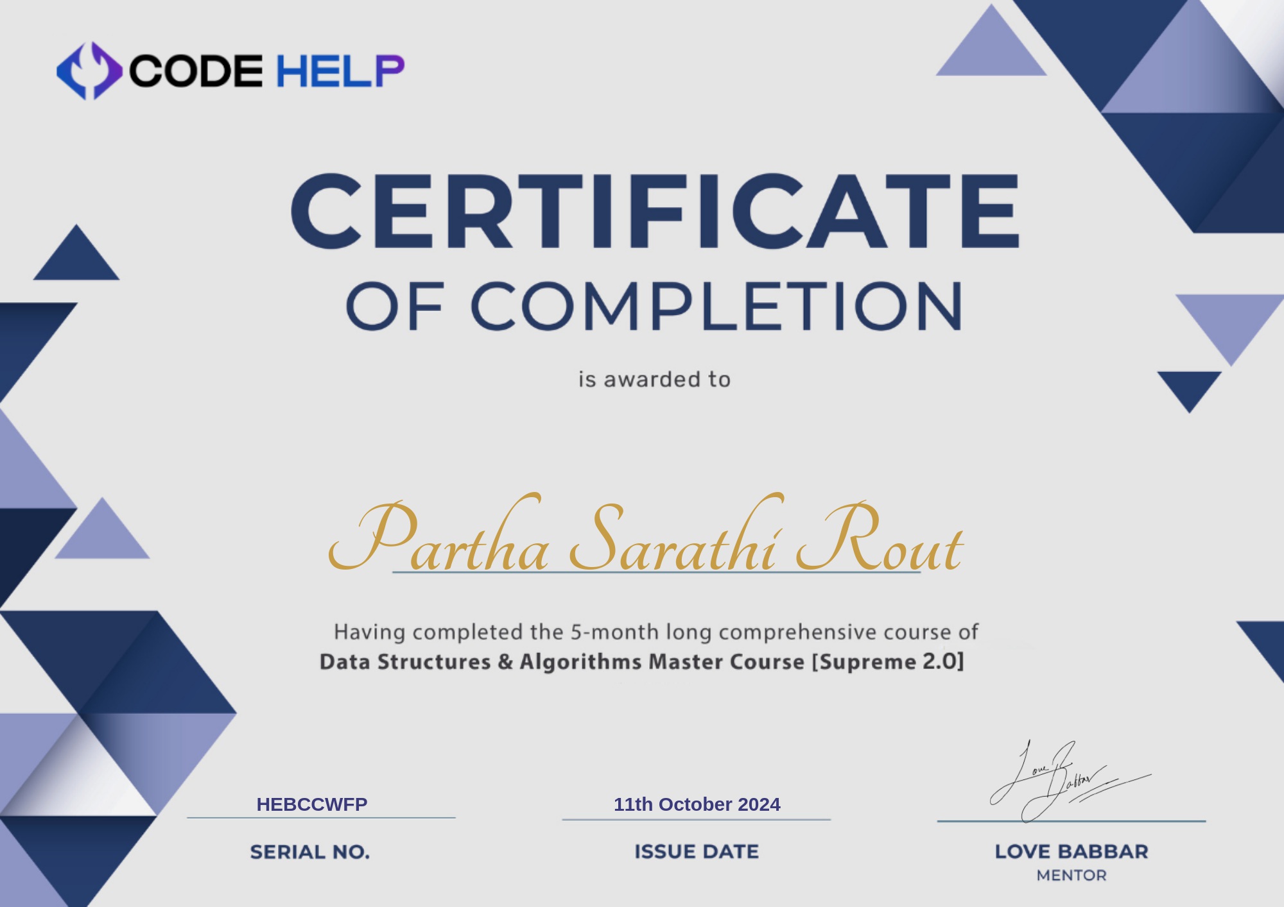Screen dimensions: 1284x907
Task: Click the SERIAL NO. label
Action: coord(310,852)
